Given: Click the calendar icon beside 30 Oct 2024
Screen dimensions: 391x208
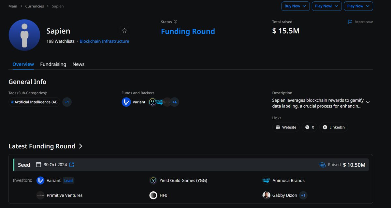Looking at the screenshot, I should point(38,165).
